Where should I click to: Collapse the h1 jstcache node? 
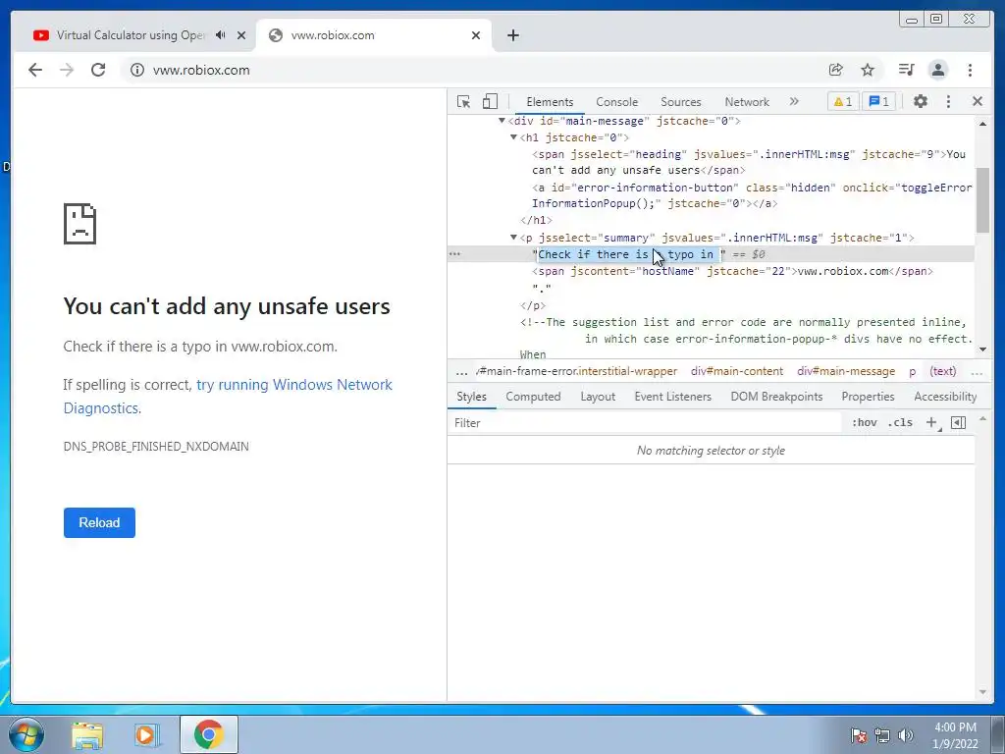513,137
